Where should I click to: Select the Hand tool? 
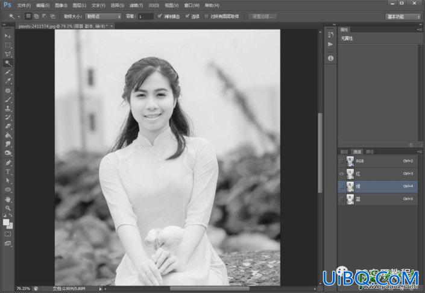(8, 200)
